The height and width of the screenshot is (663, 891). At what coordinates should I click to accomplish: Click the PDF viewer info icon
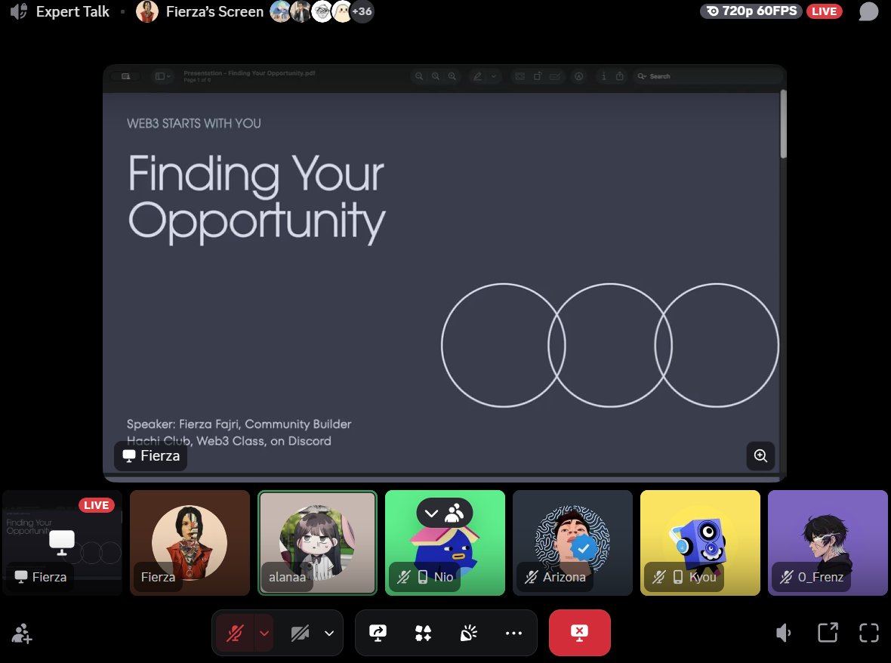(603, 76)
